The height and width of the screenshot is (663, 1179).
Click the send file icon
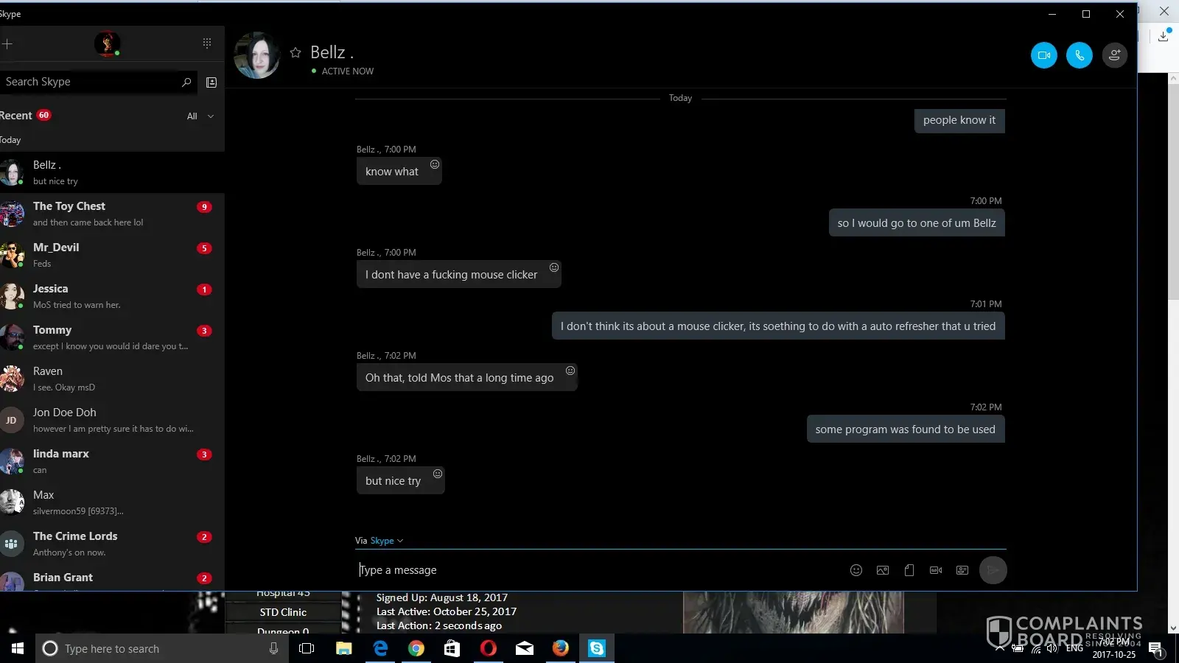pos(909,570)
